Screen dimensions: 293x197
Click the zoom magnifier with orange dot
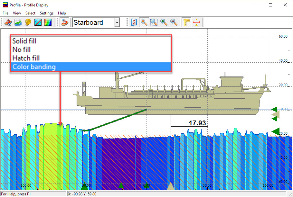(x=144, y=22)
